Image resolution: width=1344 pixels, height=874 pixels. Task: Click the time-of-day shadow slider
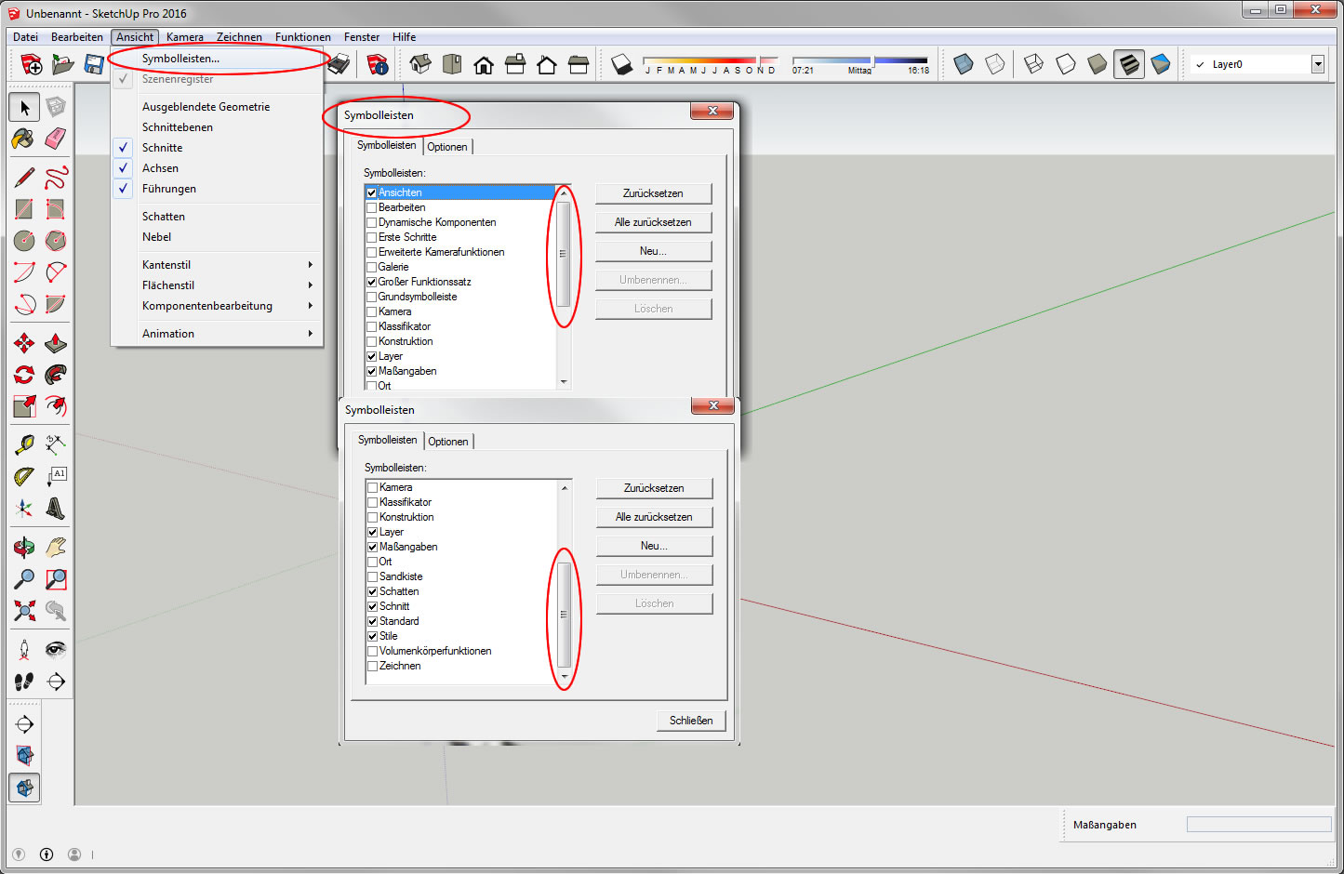point(859,61)
